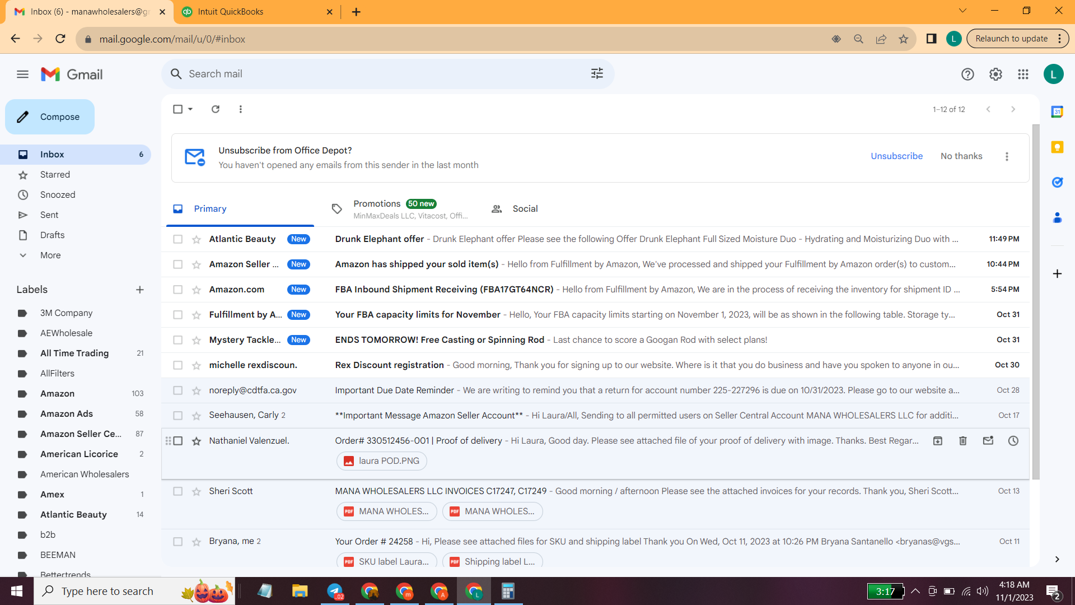Select the Amazon Seller email checkbox
The width and height of the screenshot is (1075, 605).
[177, 264]
